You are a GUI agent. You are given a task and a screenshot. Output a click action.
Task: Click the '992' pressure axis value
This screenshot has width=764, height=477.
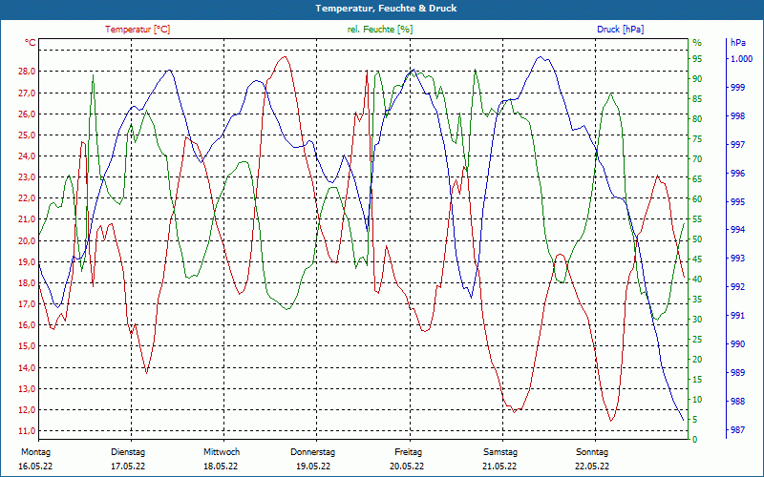click(x=738, y=287)
